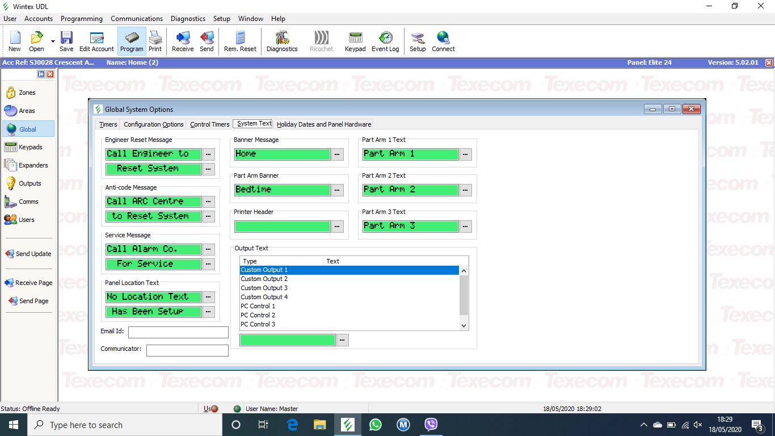Click the Send toolbar icon

coord(207,41)
